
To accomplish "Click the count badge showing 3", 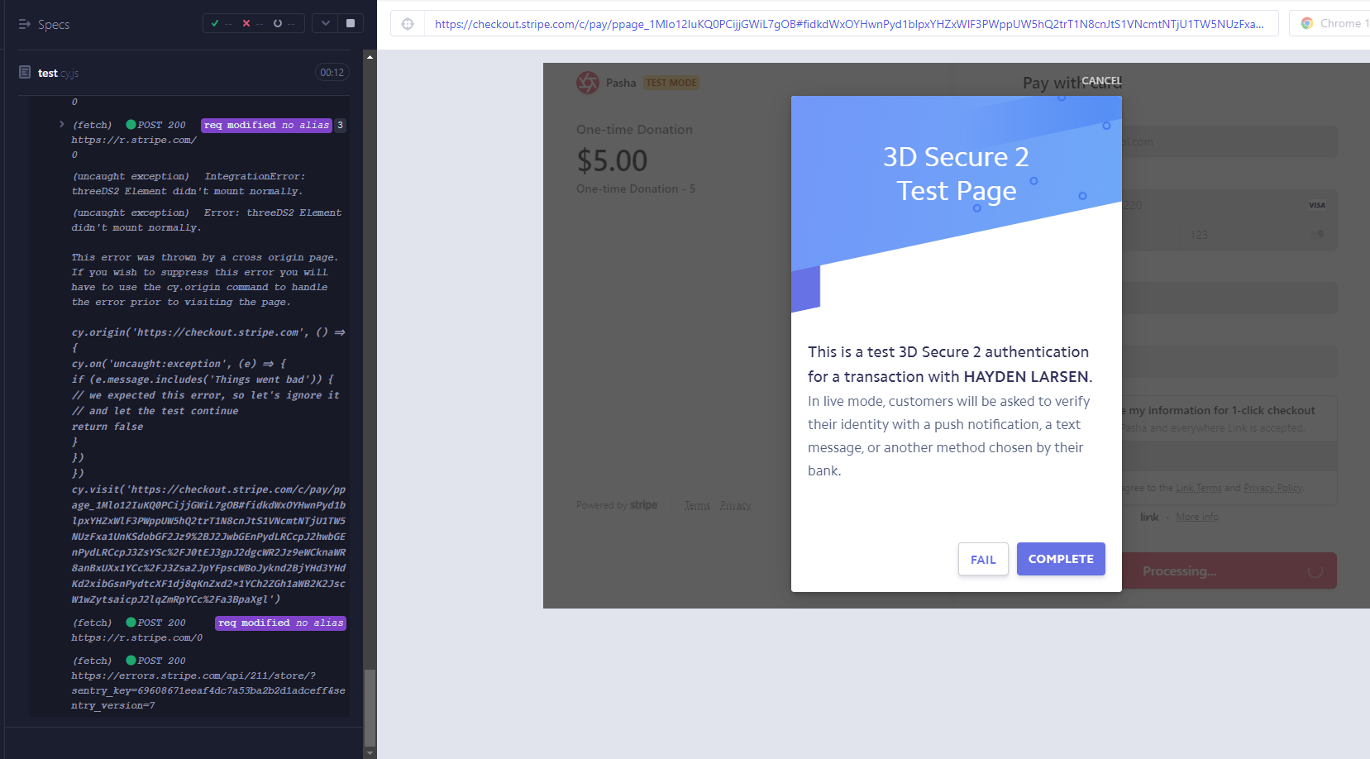I will [341, 125].
